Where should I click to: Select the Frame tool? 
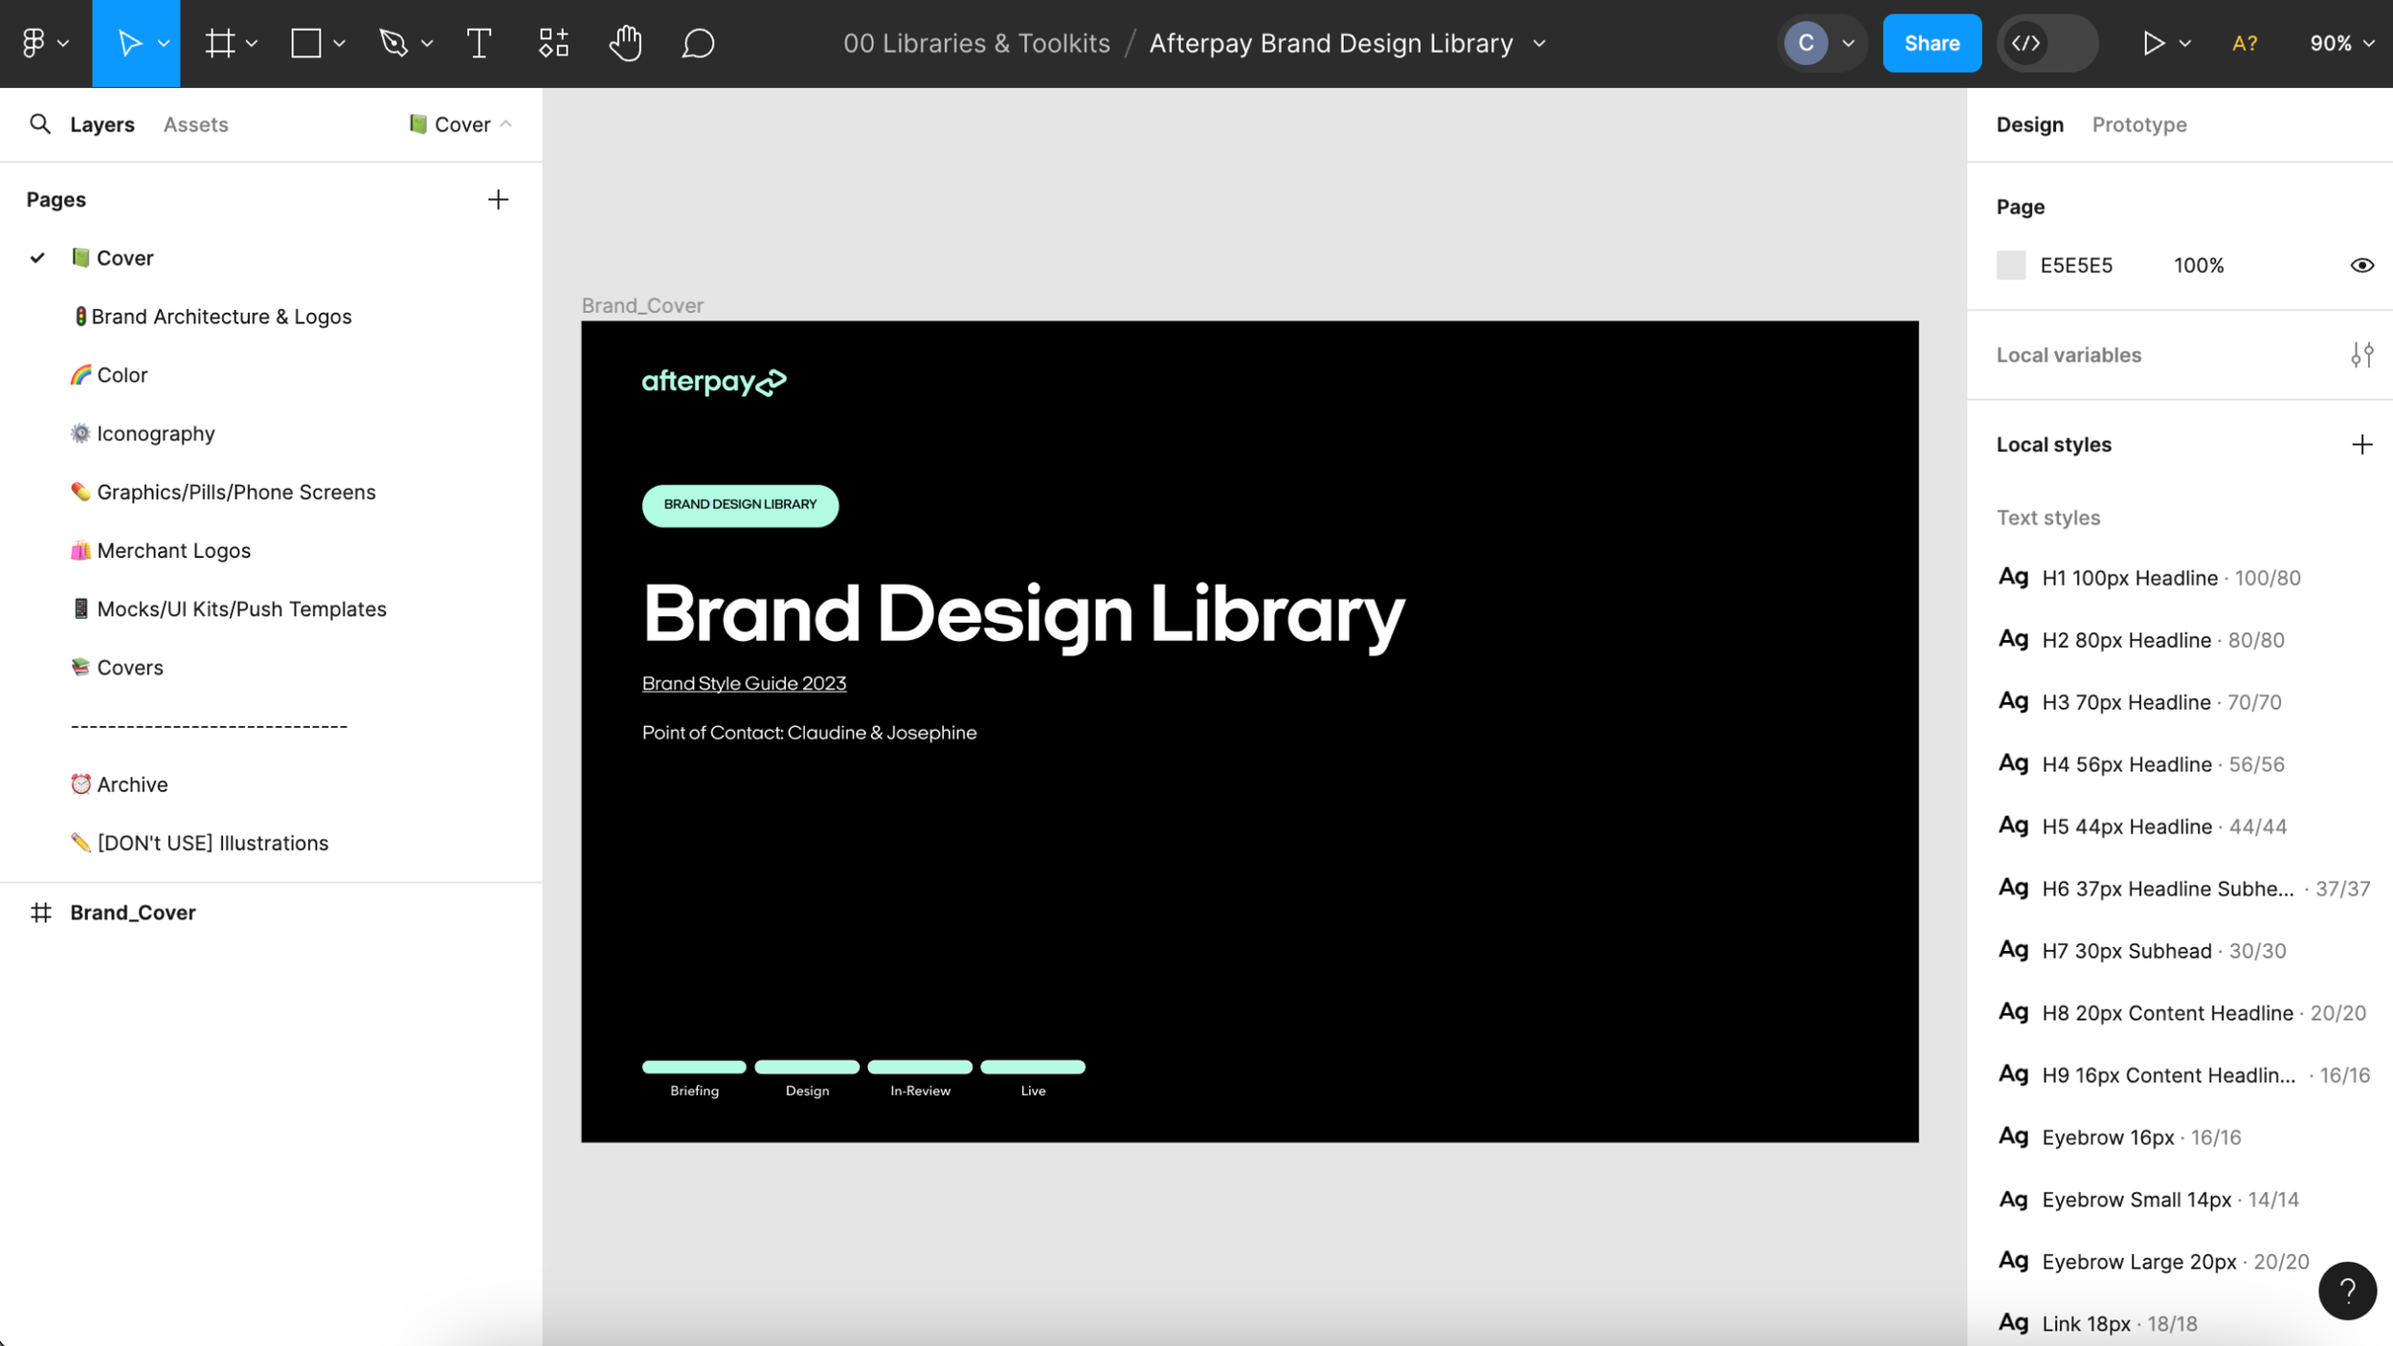[220, 43]
